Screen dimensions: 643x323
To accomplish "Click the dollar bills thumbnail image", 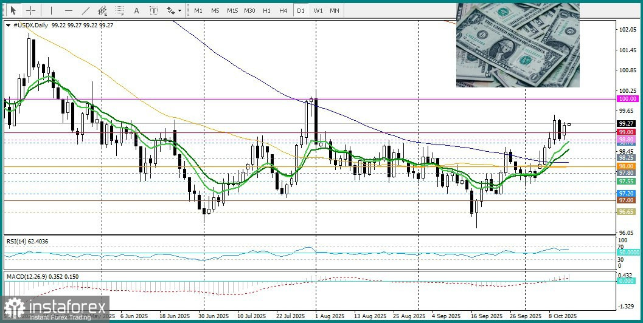I will click(518, 45).
